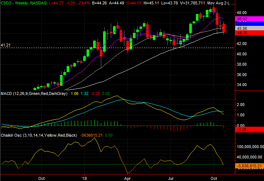This screenshot has height=181, width=264.
Task: Click the -2.64% percent change value
Action: click(83, 3)
